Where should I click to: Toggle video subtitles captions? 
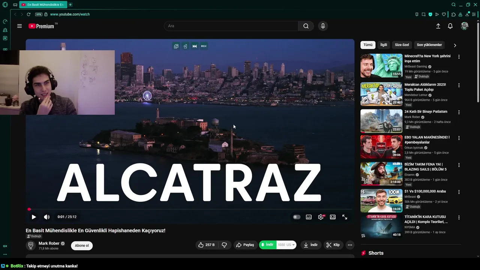click(309, 217)
